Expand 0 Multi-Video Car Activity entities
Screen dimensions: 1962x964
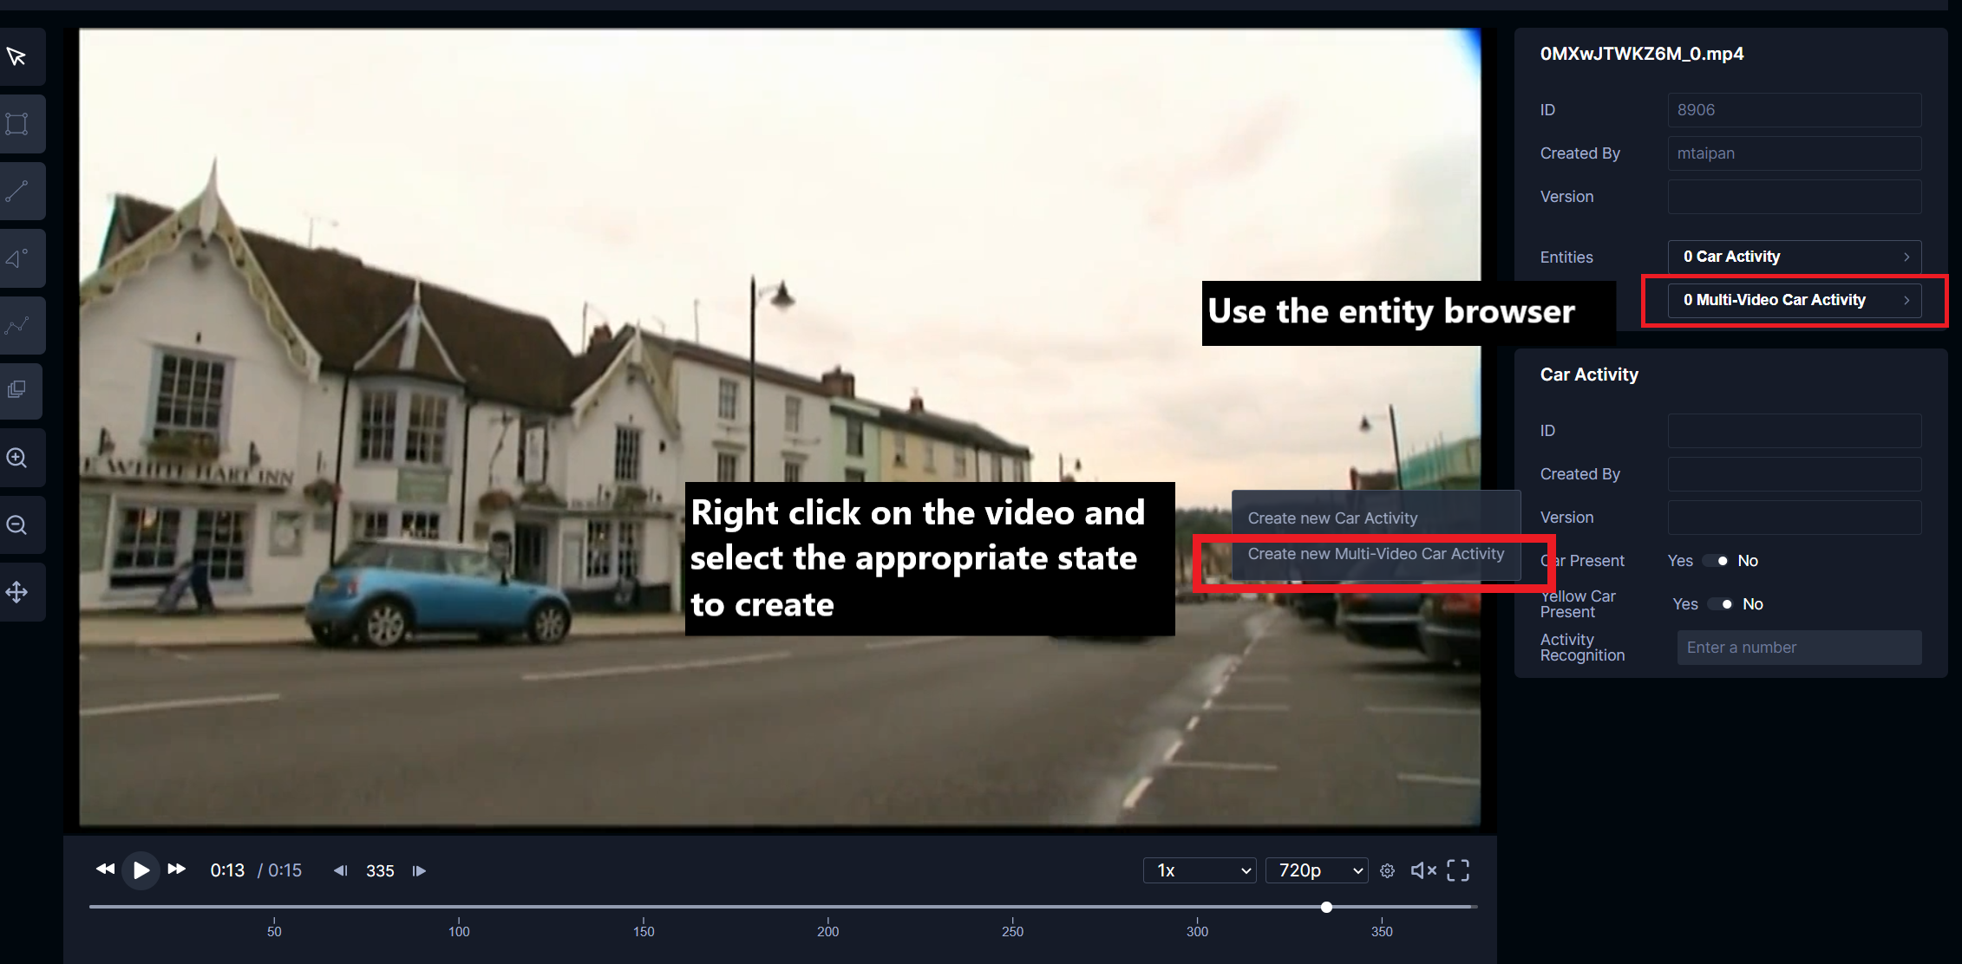(1794, 300)
